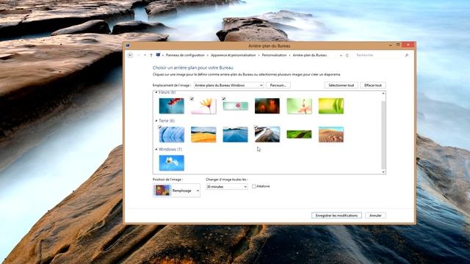The width and height of the screenshot is (470, 264).
Task: Uncheck the orange flower wallpaper checkbox
Action: coord(192,99)
